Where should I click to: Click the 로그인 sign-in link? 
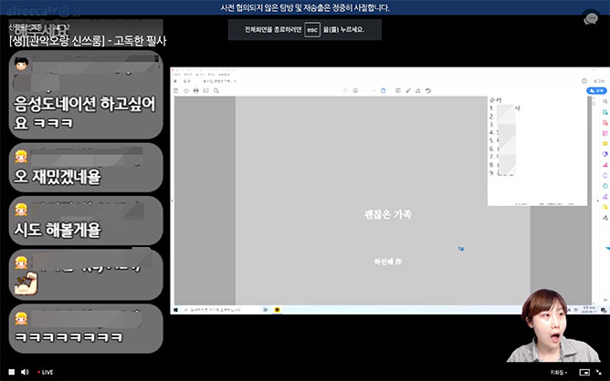click(x=599, y=81)
